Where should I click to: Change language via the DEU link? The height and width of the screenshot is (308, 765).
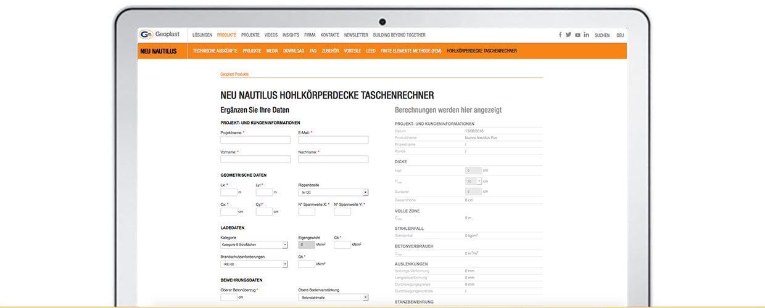pos(620,36)
